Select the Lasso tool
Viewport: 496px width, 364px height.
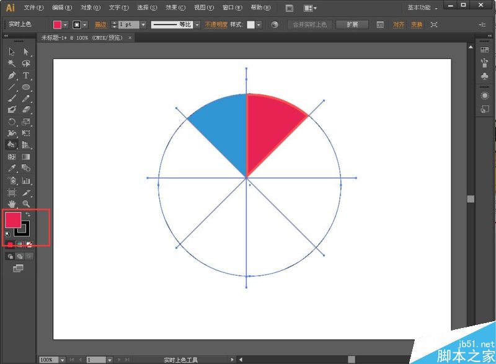(x=26, y=63)
